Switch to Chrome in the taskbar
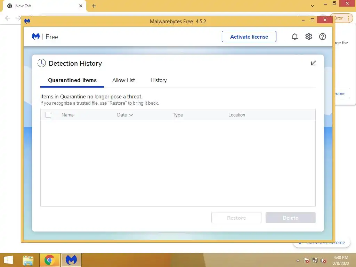 pos(49,260)
